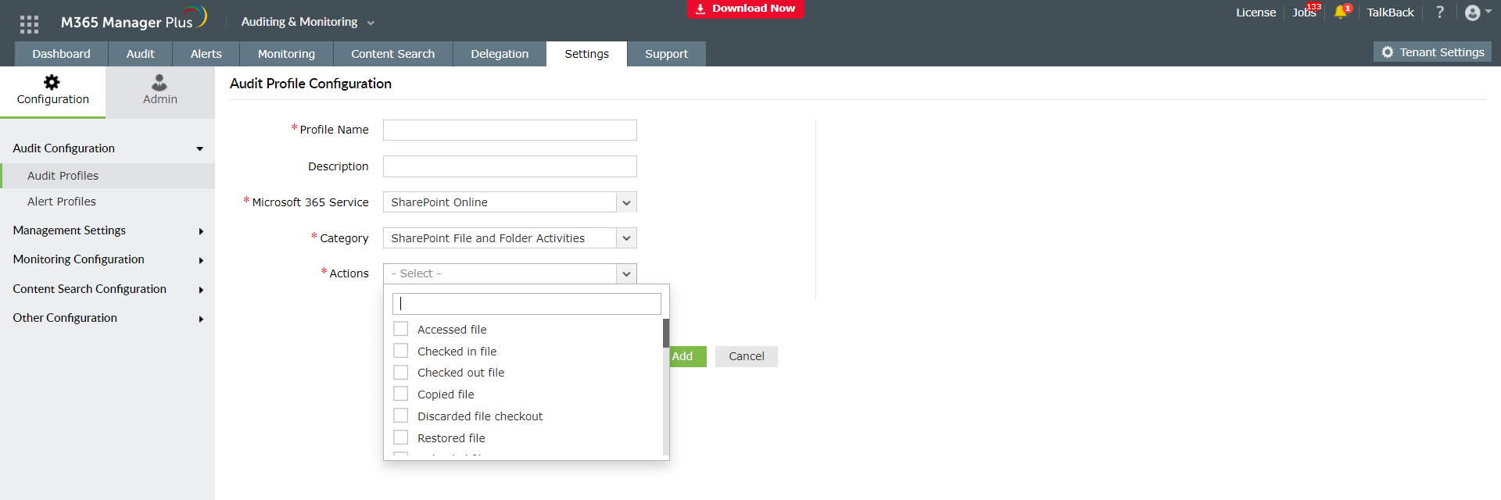This screenshot has height=500, width=1501.
Task: Expand Management Settings section
Action: point(107,230)
